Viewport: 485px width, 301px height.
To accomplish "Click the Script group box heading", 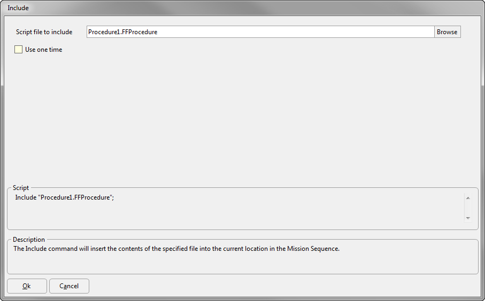I will coord(21,188).
